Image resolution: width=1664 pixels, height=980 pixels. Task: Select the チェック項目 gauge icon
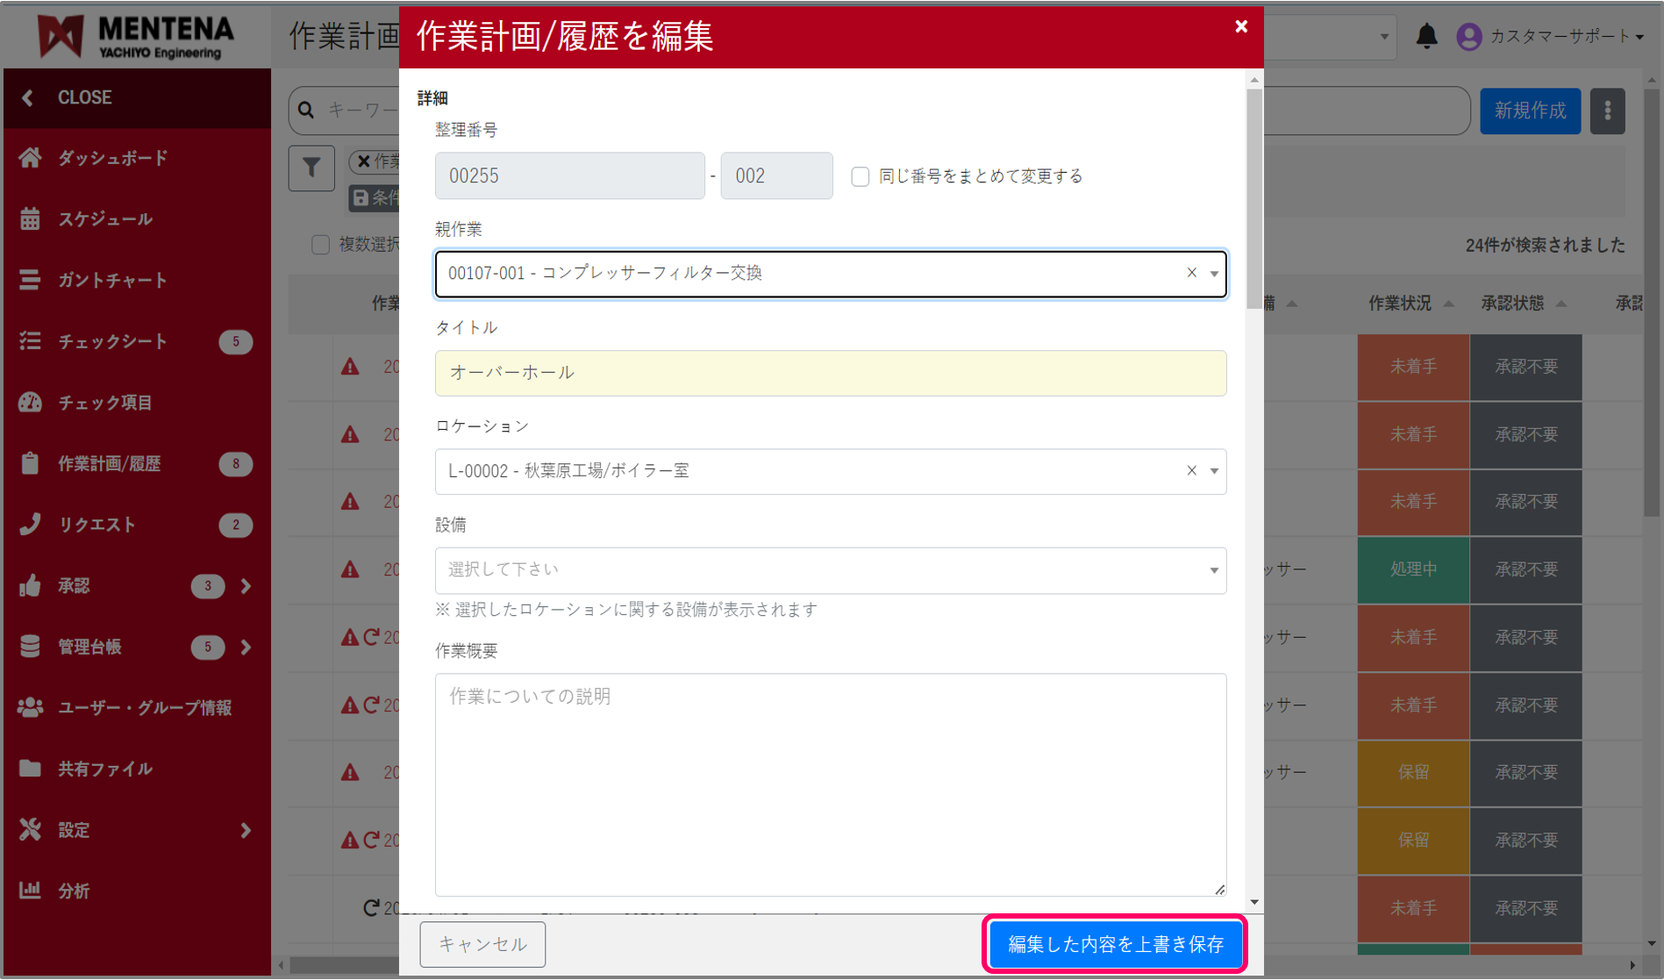pyautogui.click(x=31, y=403)
